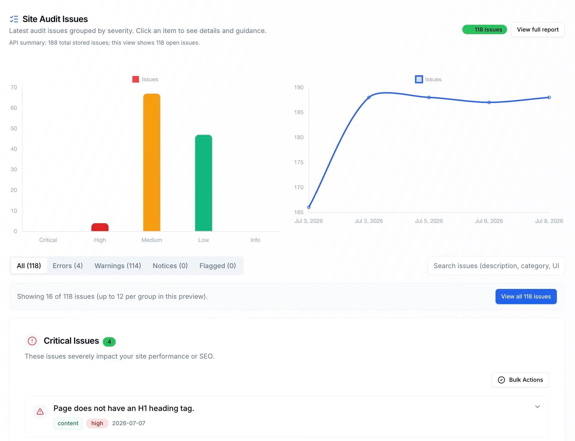Click the green 4 count badge
Viewport: 575px width, 441px height.
[109, 342]
